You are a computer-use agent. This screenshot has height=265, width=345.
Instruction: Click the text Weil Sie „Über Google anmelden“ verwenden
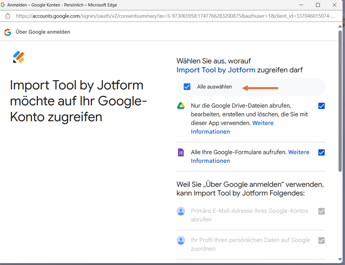pos(250,189)
